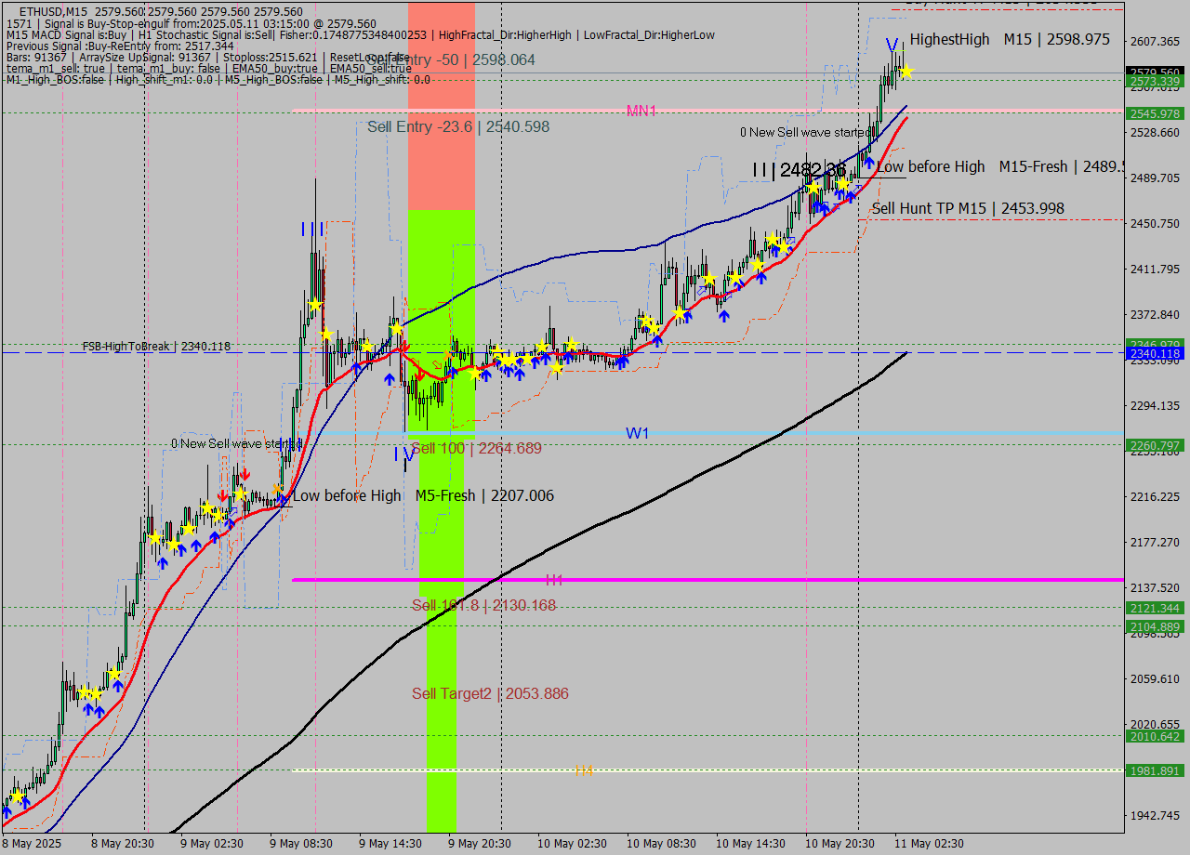Click the I V wave marker above the Sell 100 label
Screen dimensions: 1190x855
point(404,455)
